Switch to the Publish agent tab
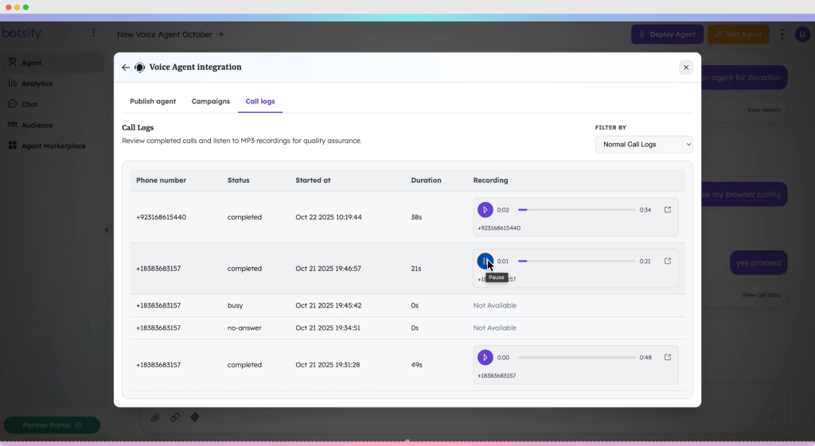The height and width of the screenshot is (446, 815). pyautogui.click(x=153, y=101)
